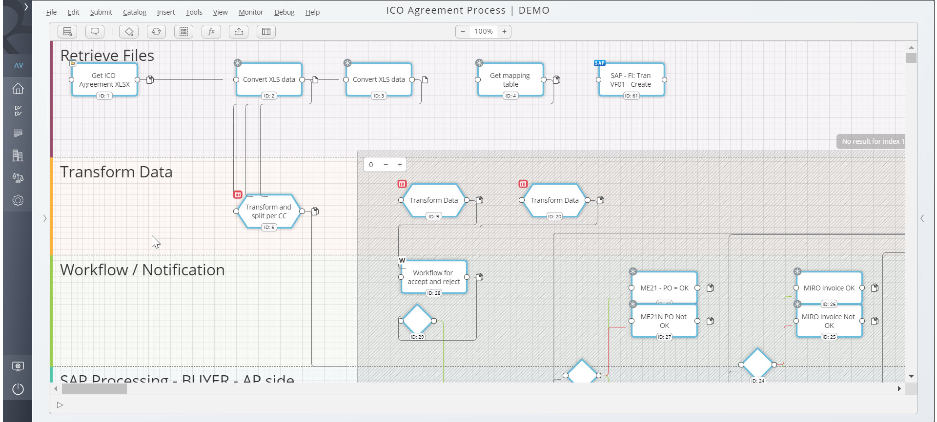
Task: Open the Catalog menu
Action: [134, 12]
